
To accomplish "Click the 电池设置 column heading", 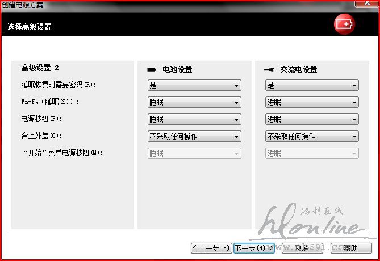I will pyautogui.click(x=177, y=70).
